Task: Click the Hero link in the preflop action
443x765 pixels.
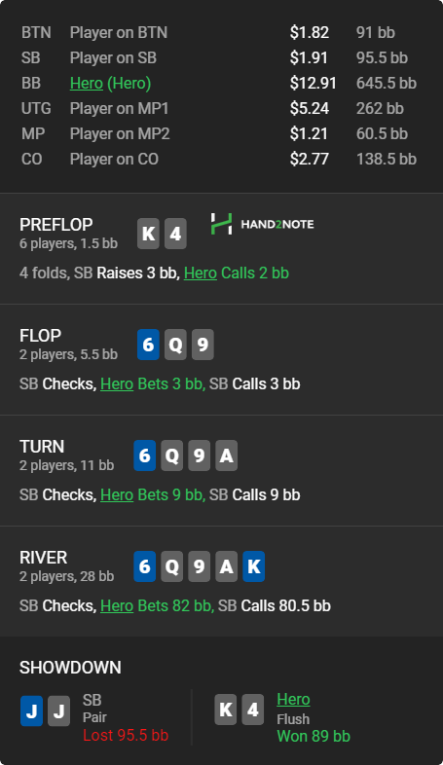Action: (x=200, y=273)
